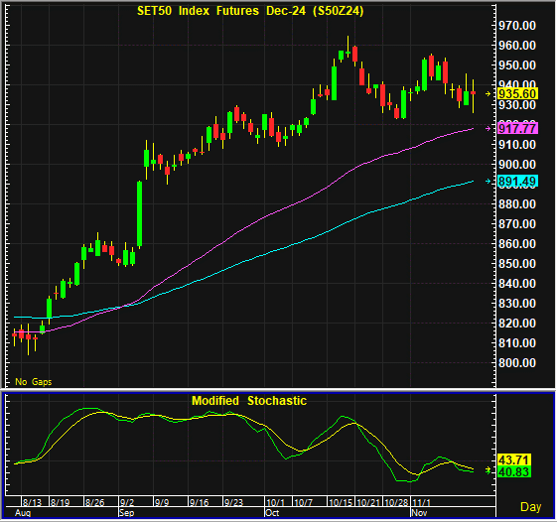Image resolution: width=557 pixels, height=522 pixels.
Task: Click the arrow marker next to 935.60
Action: coord(488,93)
